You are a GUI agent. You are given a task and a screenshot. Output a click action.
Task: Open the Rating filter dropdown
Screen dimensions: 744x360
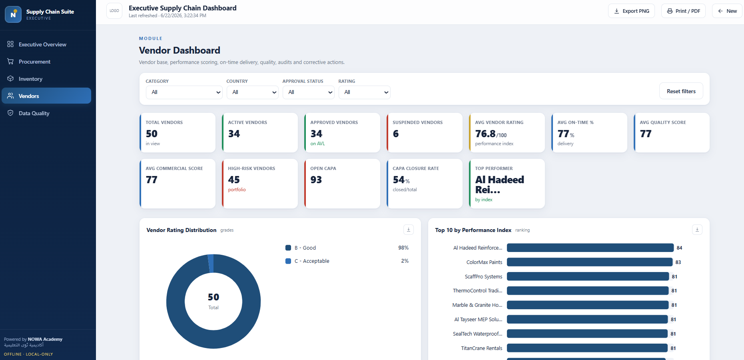coord(364,92)
